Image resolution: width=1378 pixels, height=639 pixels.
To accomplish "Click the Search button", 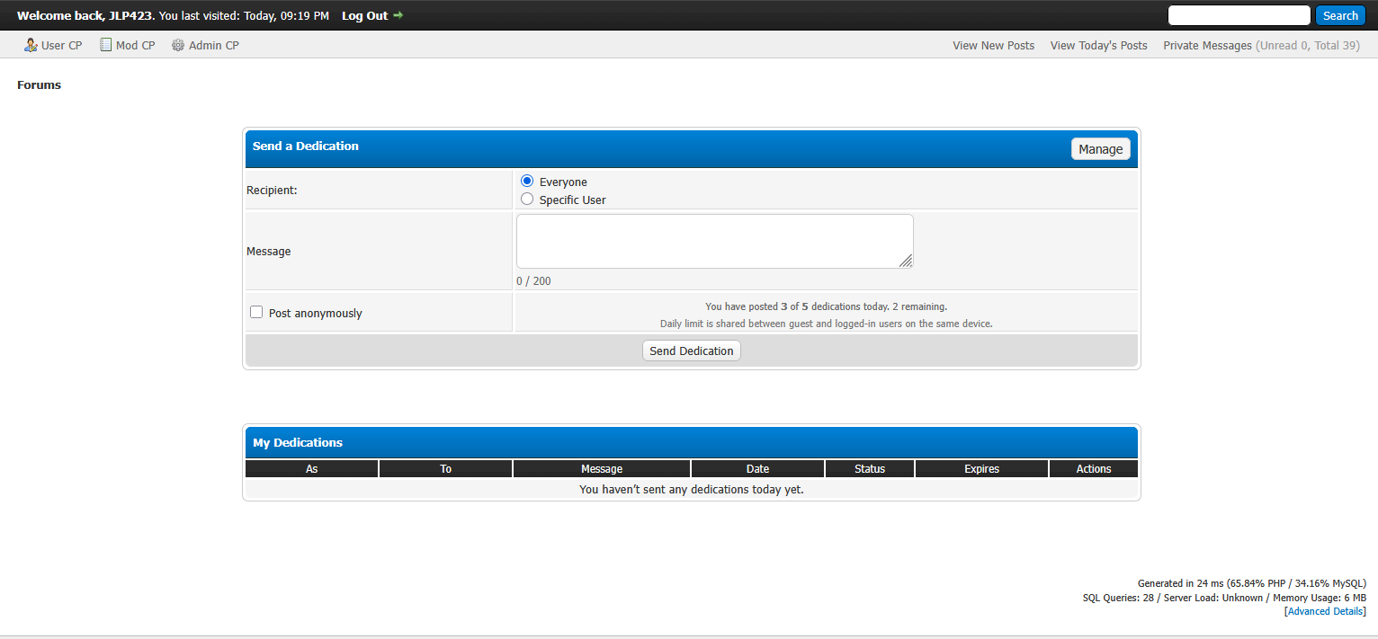I will (x=1339, y=15).
